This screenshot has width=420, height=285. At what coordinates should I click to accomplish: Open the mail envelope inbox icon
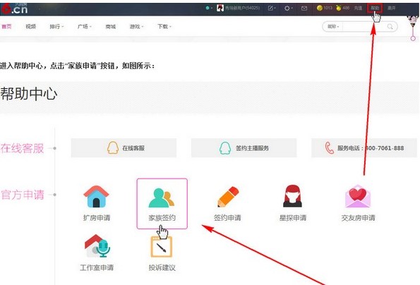click(x=304, y=8)
